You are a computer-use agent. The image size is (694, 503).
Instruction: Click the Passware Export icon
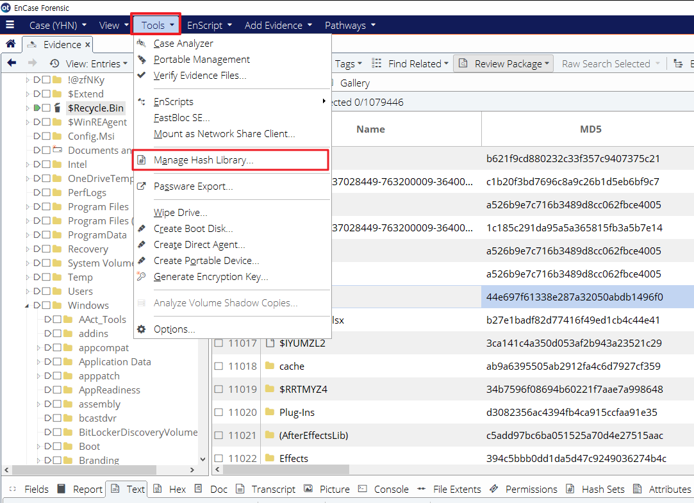coord(142,186)
